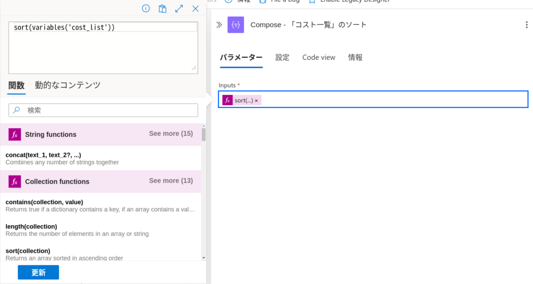This screenshot has width=533, height=284.
Task: Switch to the 動的なコンテンツ tab
Action: 68,85
